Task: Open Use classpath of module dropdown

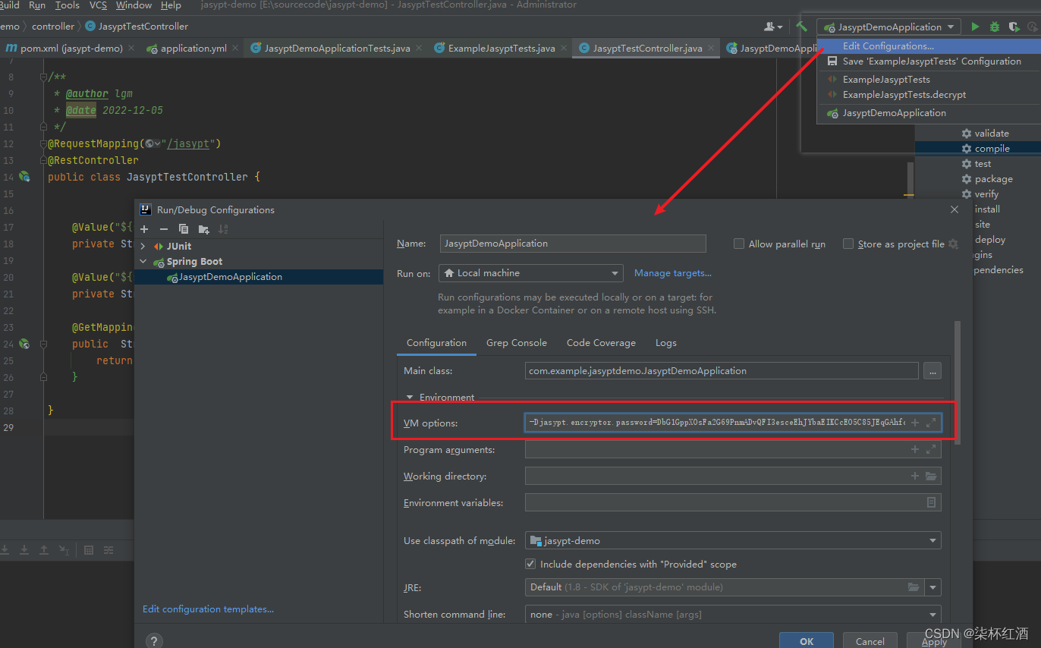Action: tap(733, 541)
